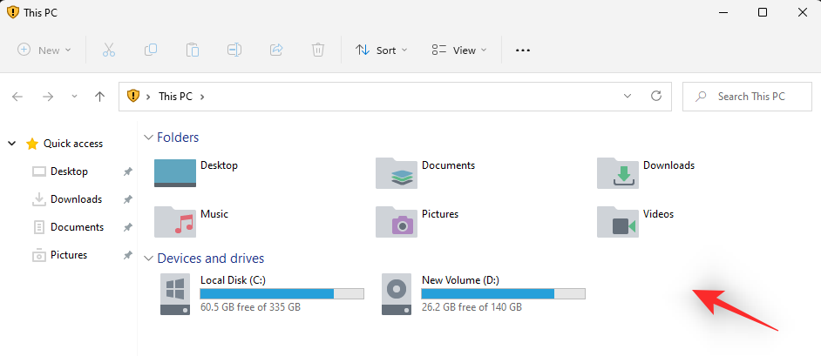Go back with the left arrow
The height and width of the screenshot is (356, 821).
point(17,97)
